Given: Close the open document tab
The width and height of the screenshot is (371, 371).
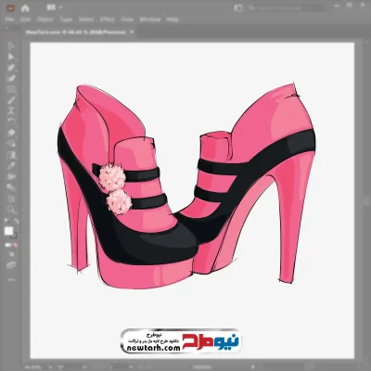Looking at the screenshot, I should point(132,32).
